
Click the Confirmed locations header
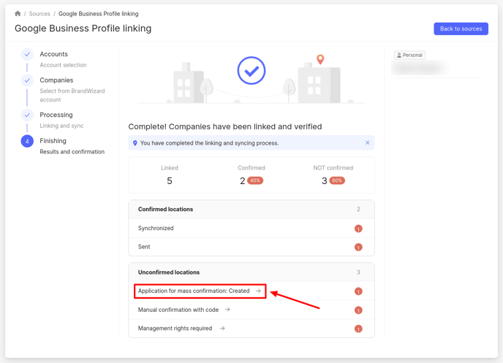(x=251, y=209)
